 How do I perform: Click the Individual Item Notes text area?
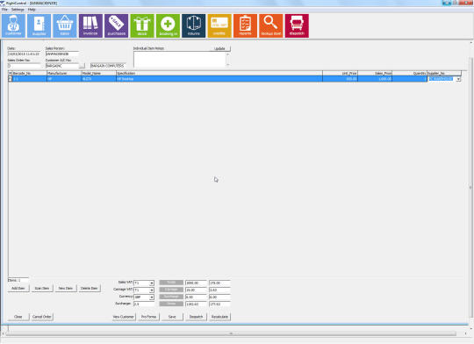180,59
